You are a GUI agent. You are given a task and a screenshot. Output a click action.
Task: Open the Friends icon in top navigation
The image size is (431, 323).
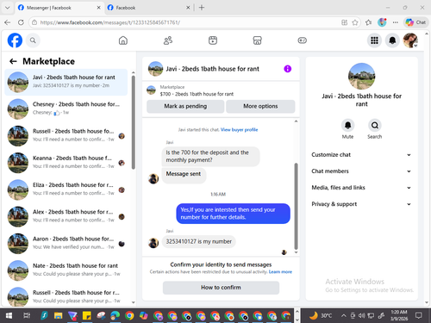coord(168,40)
